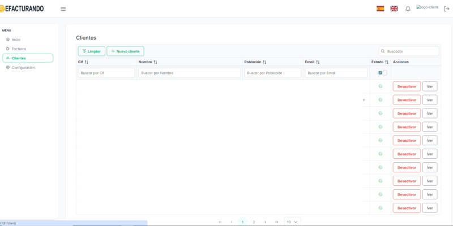The width and height of the screenshot is (453, 226).
Task: Open Facturas in the sidebar menu
Action: tap(19, 49)
